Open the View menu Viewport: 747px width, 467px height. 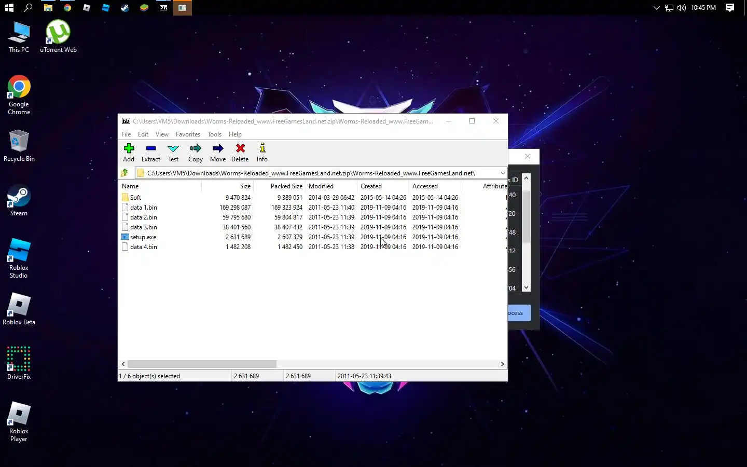click(162, 134)
